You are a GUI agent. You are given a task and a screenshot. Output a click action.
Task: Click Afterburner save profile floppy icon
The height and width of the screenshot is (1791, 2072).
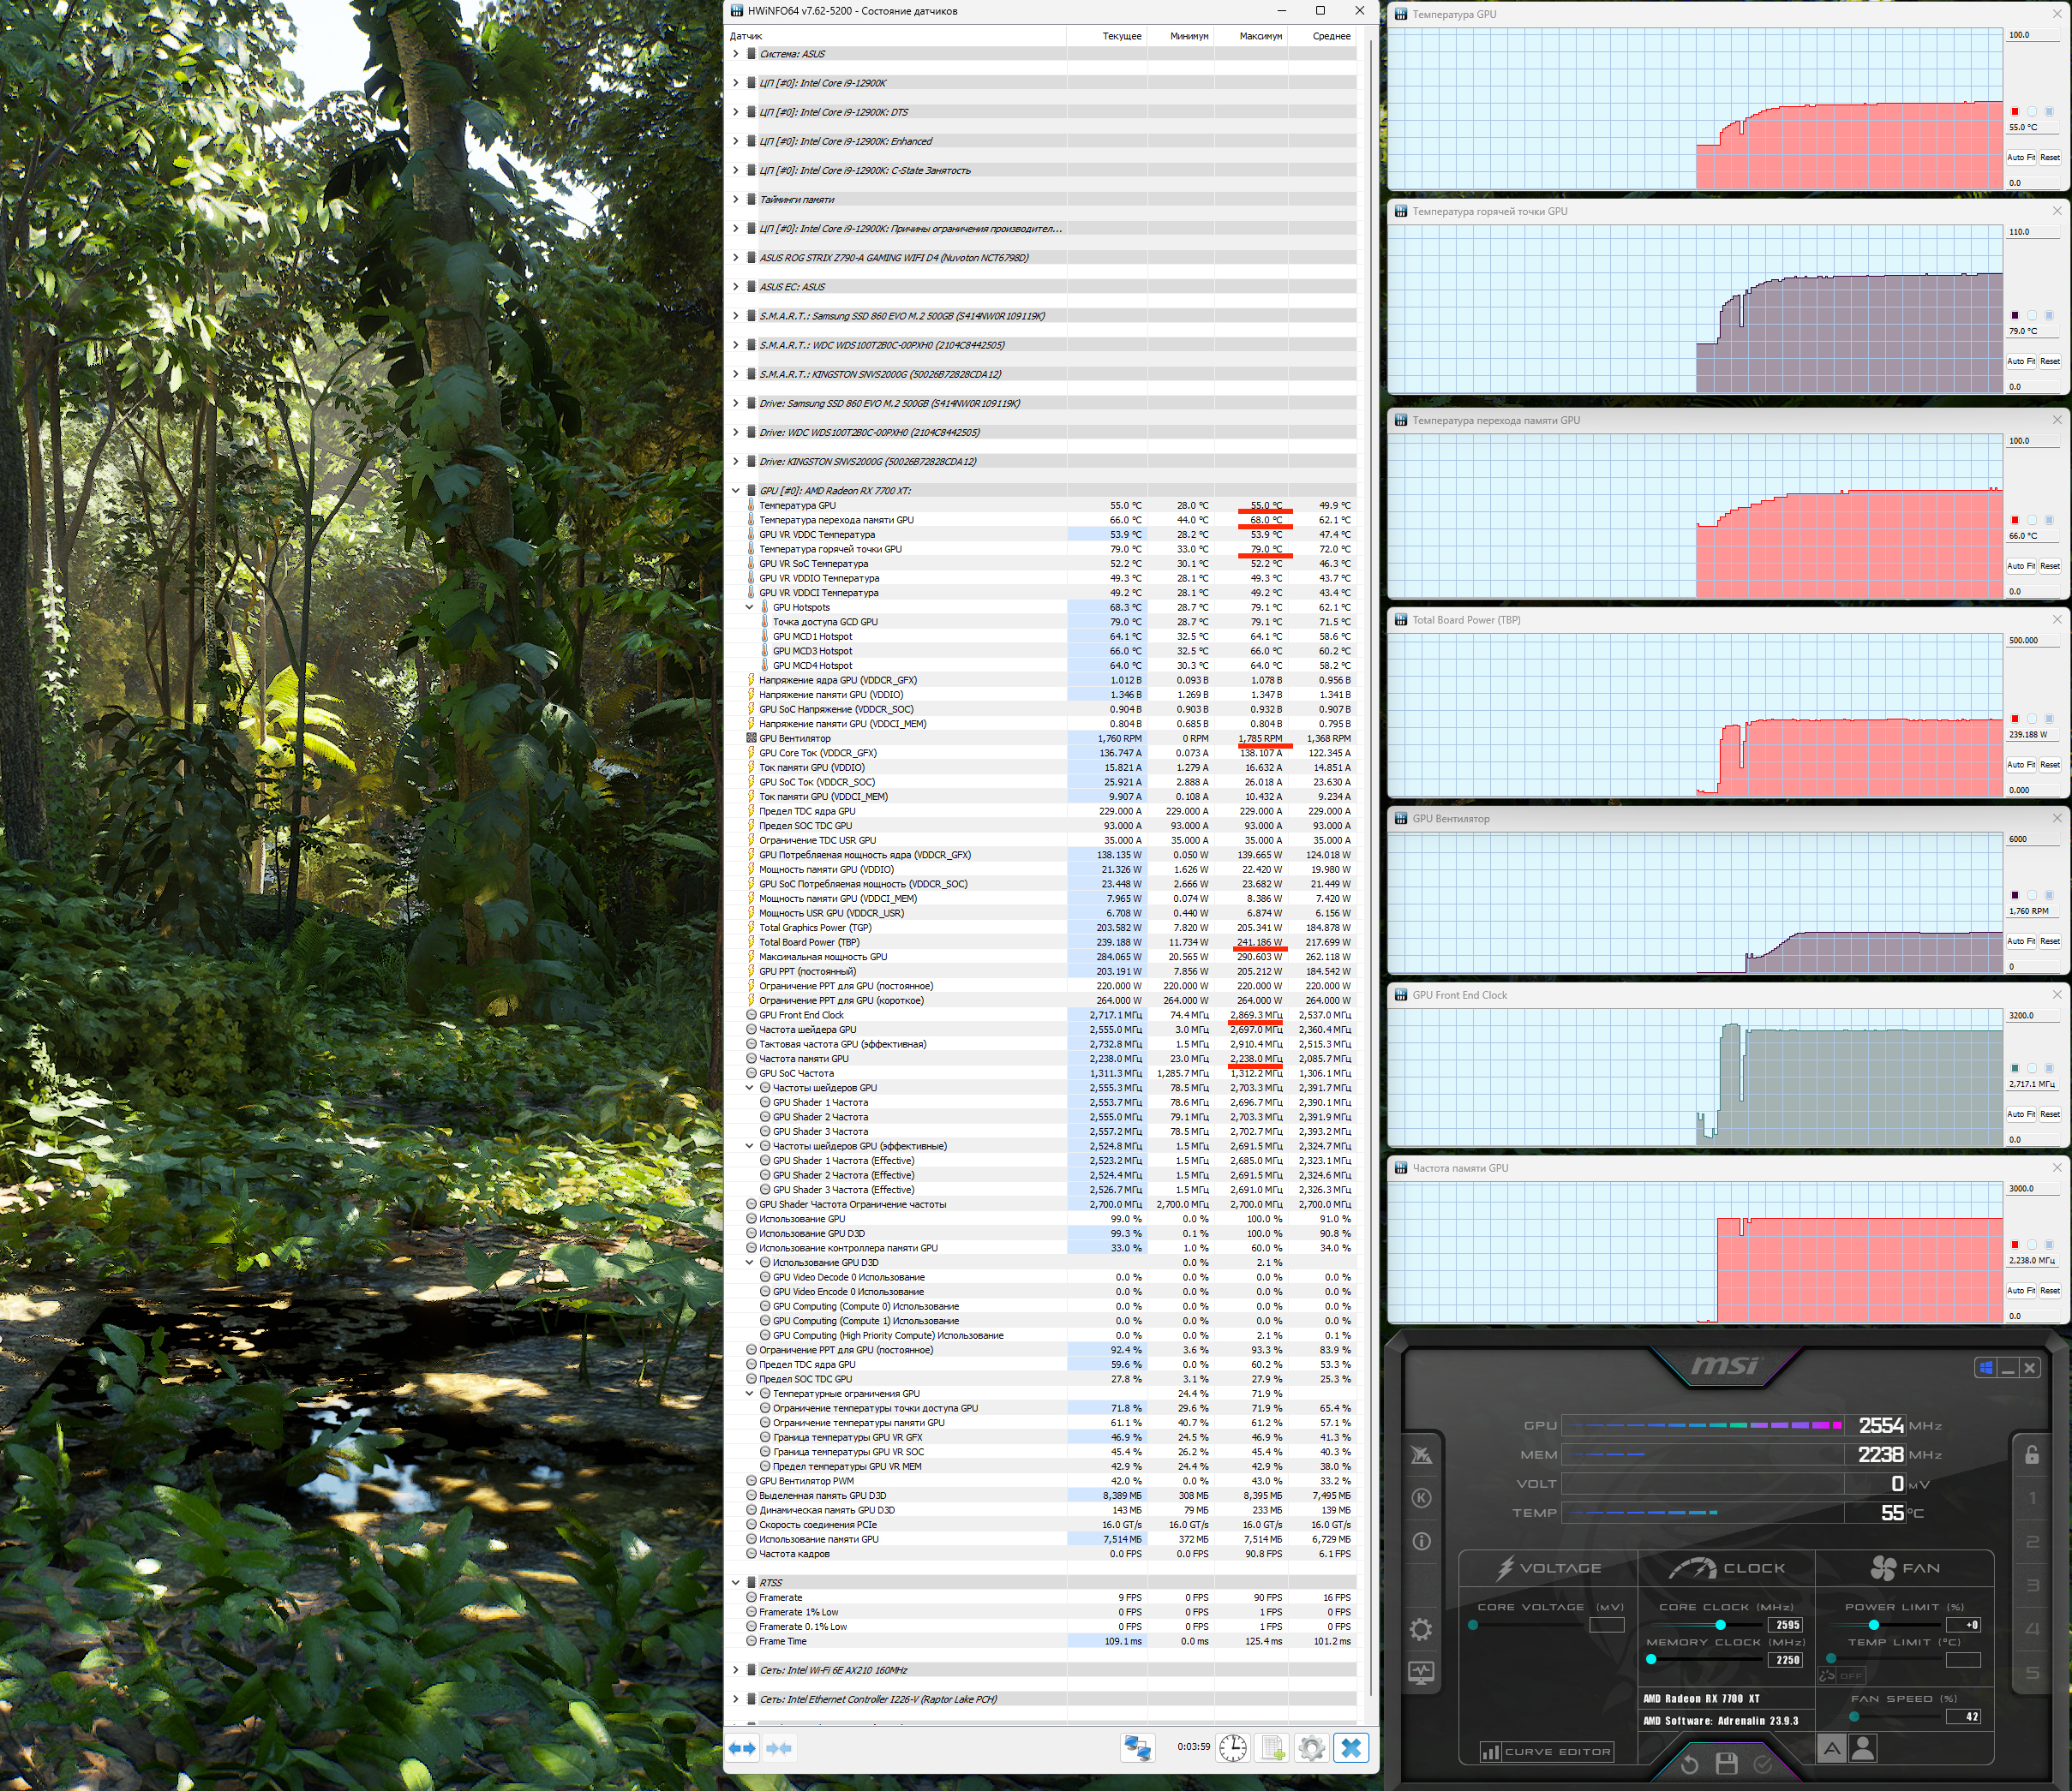1726,1764
